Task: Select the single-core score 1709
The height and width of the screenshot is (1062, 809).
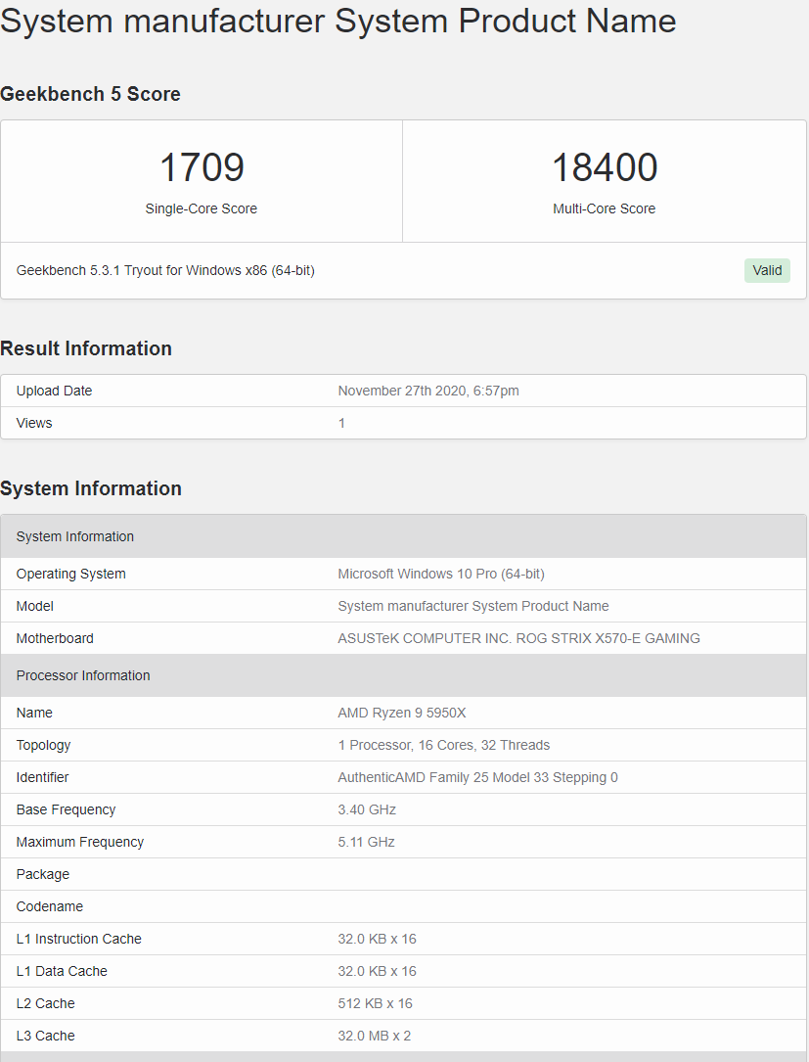Action: tap(202, 167)
